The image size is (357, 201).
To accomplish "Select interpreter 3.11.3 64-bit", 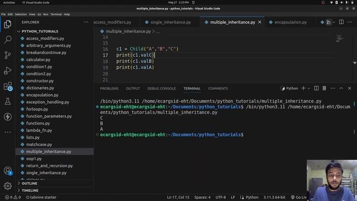I will click(274, 197).
